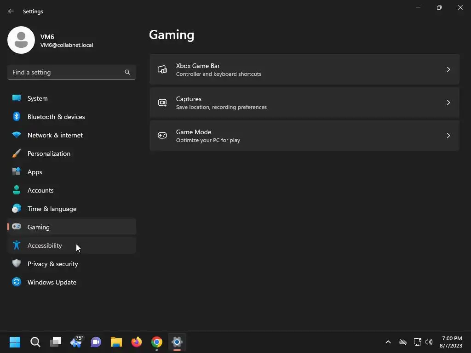Click the Captures record icon
The height and width of the screenshot is (353, 471).
click(162, 102)
